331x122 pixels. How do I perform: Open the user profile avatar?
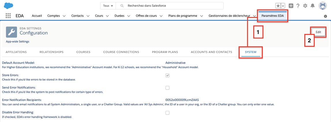[x=322, y=6]
